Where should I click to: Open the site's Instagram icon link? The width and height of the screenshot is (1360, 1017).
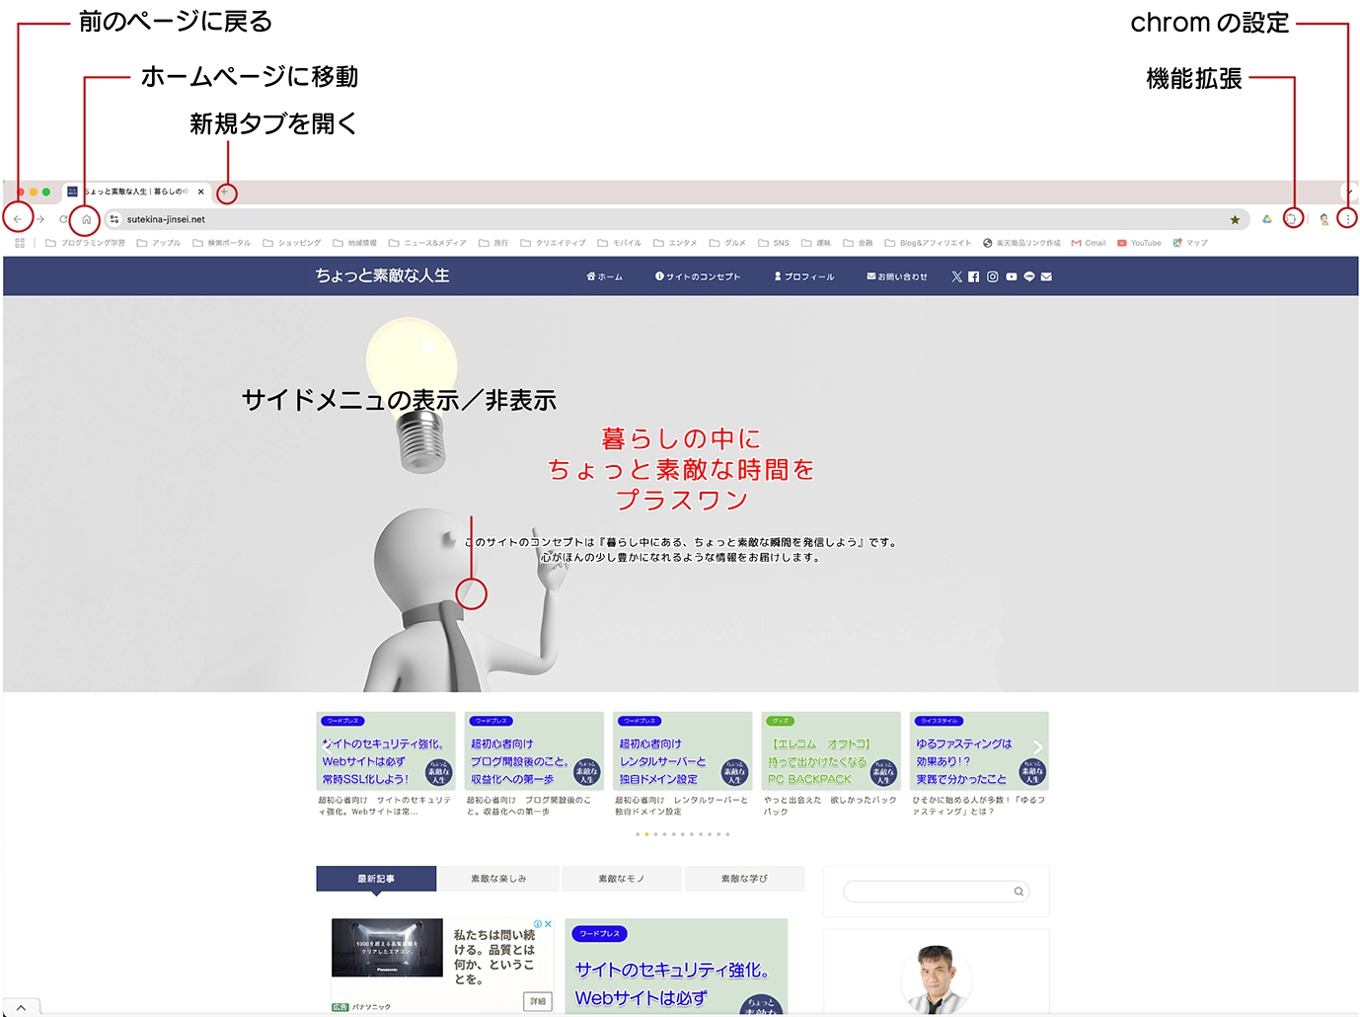[993, 277]
